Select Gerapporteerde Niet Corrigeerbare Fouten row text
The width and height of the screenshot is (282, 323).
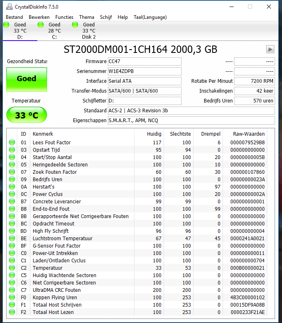click(80, 216)
